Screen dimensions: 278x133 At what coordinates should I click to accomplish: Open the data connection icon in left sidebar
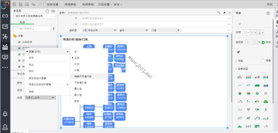tap(5, 16)
